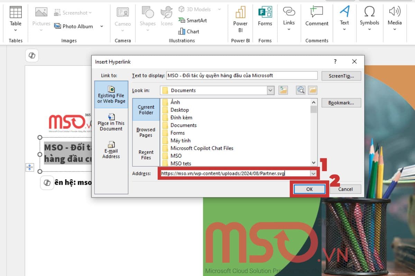The height and width of the screenshot is (276, 415).
Task: Open the Text group menu
Action: click(x=344, y=19)
